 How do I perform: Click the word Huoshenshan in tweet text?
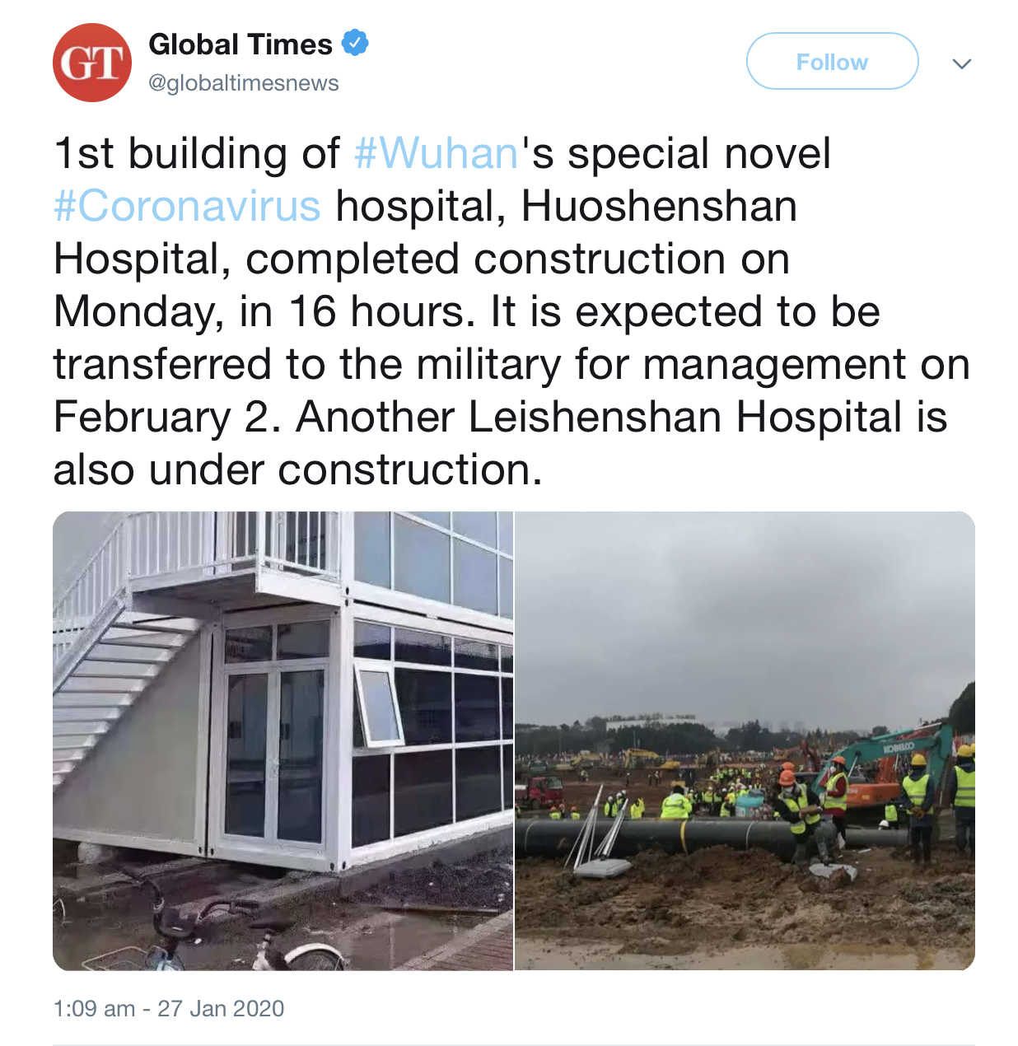659,206
